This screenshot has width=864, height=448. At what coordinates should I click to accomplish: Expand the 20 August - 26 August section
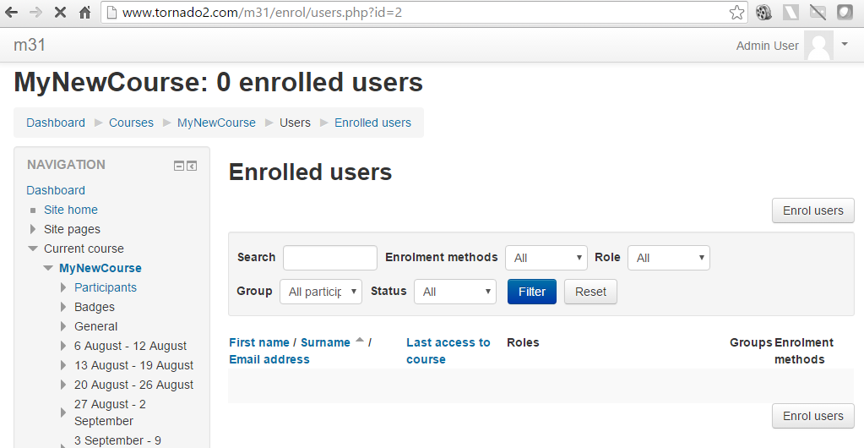[63, 385]
